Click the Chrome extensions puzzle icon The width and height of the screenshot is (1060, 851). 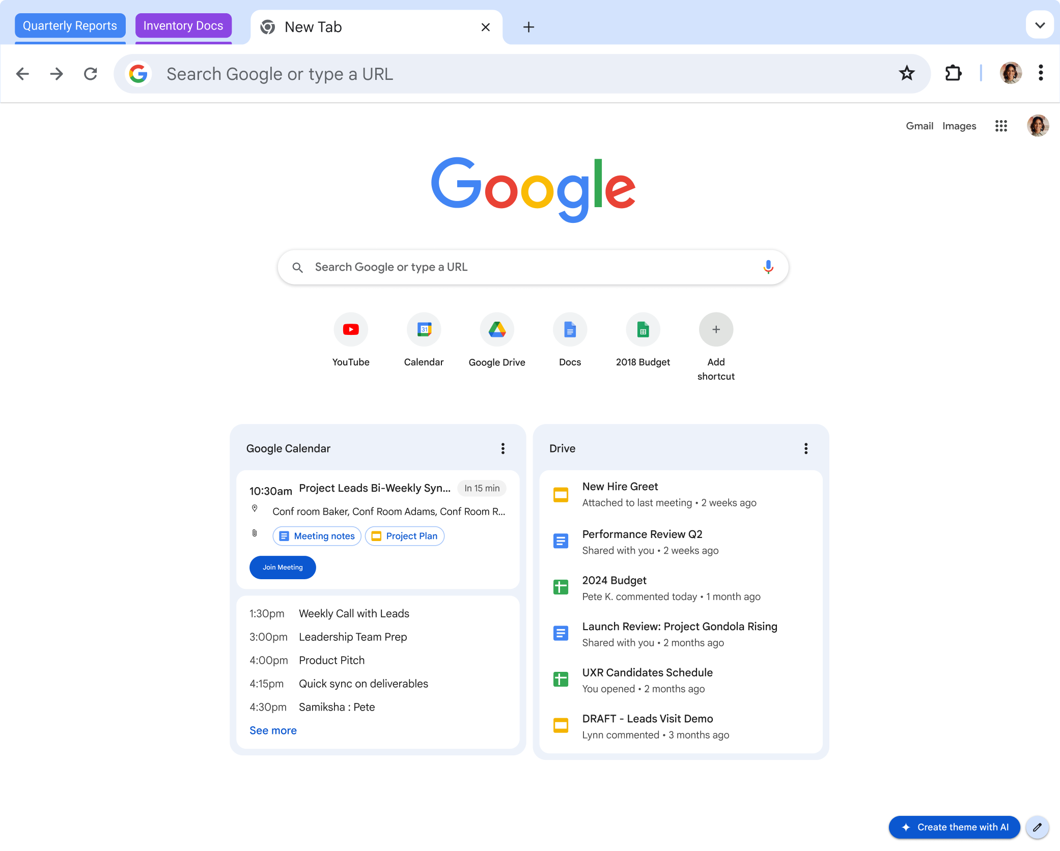pos(953,73)
